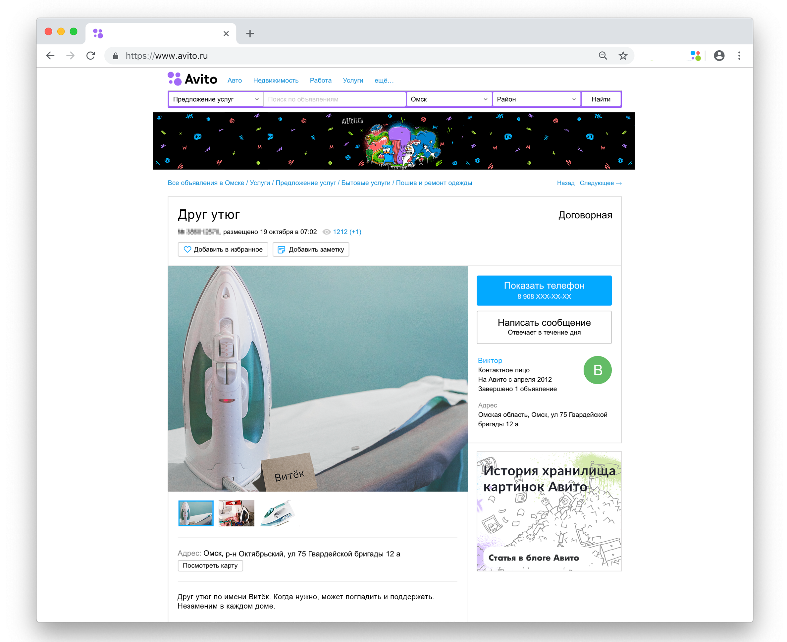The width and height of the screenshot is (787, 642).
Task: Click the back arrow navigation icon
Action: [x=51, y=56]
